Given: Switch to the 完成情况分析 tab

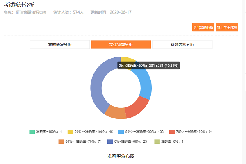Looking at the screenshot, I should 59,45.
